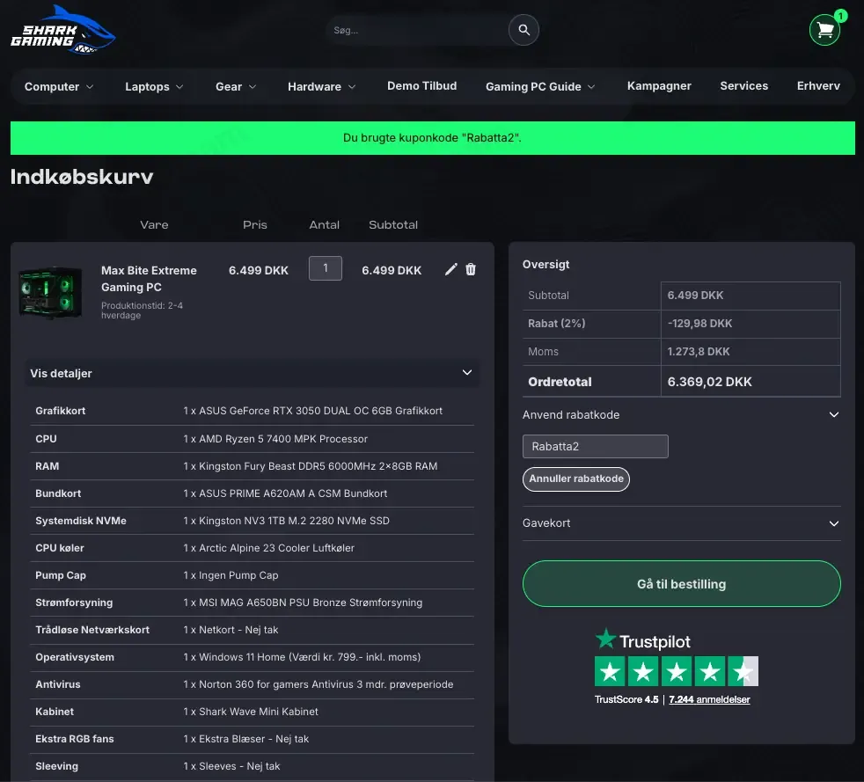Collapse the Vis detaljer section
The height and width of the screenshot is (782, 864).
click(x=253, y=373)
